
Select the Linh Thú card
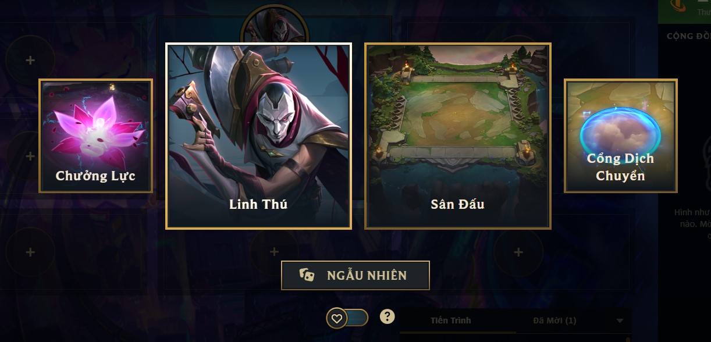click(x=258, y=136)
